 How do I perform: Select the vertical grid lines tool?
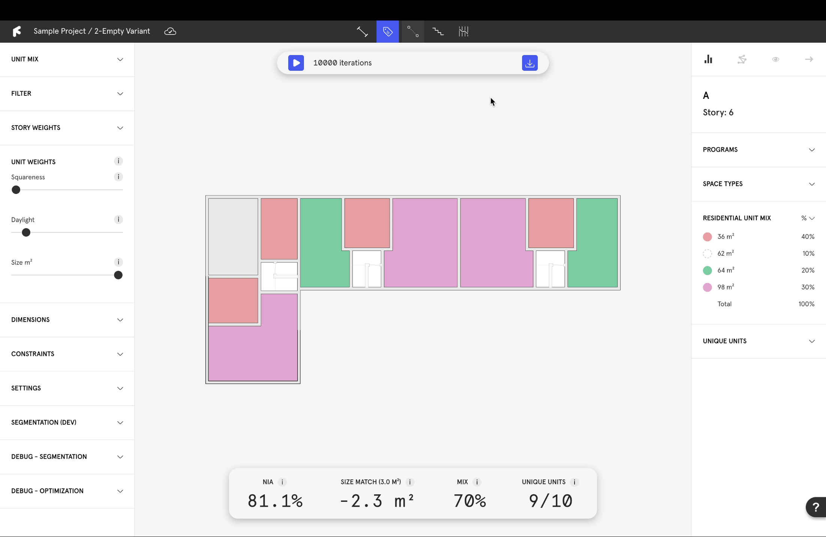(x=463, y=31)
